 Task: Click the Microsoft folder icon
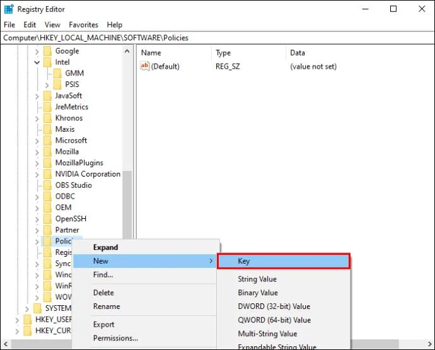[47, 141]
